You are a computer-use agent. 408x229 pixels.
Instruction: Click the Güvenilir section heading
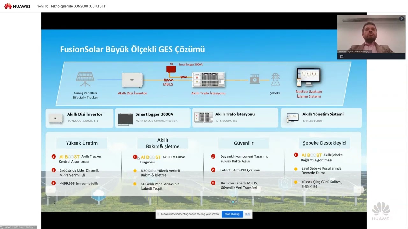244,143
